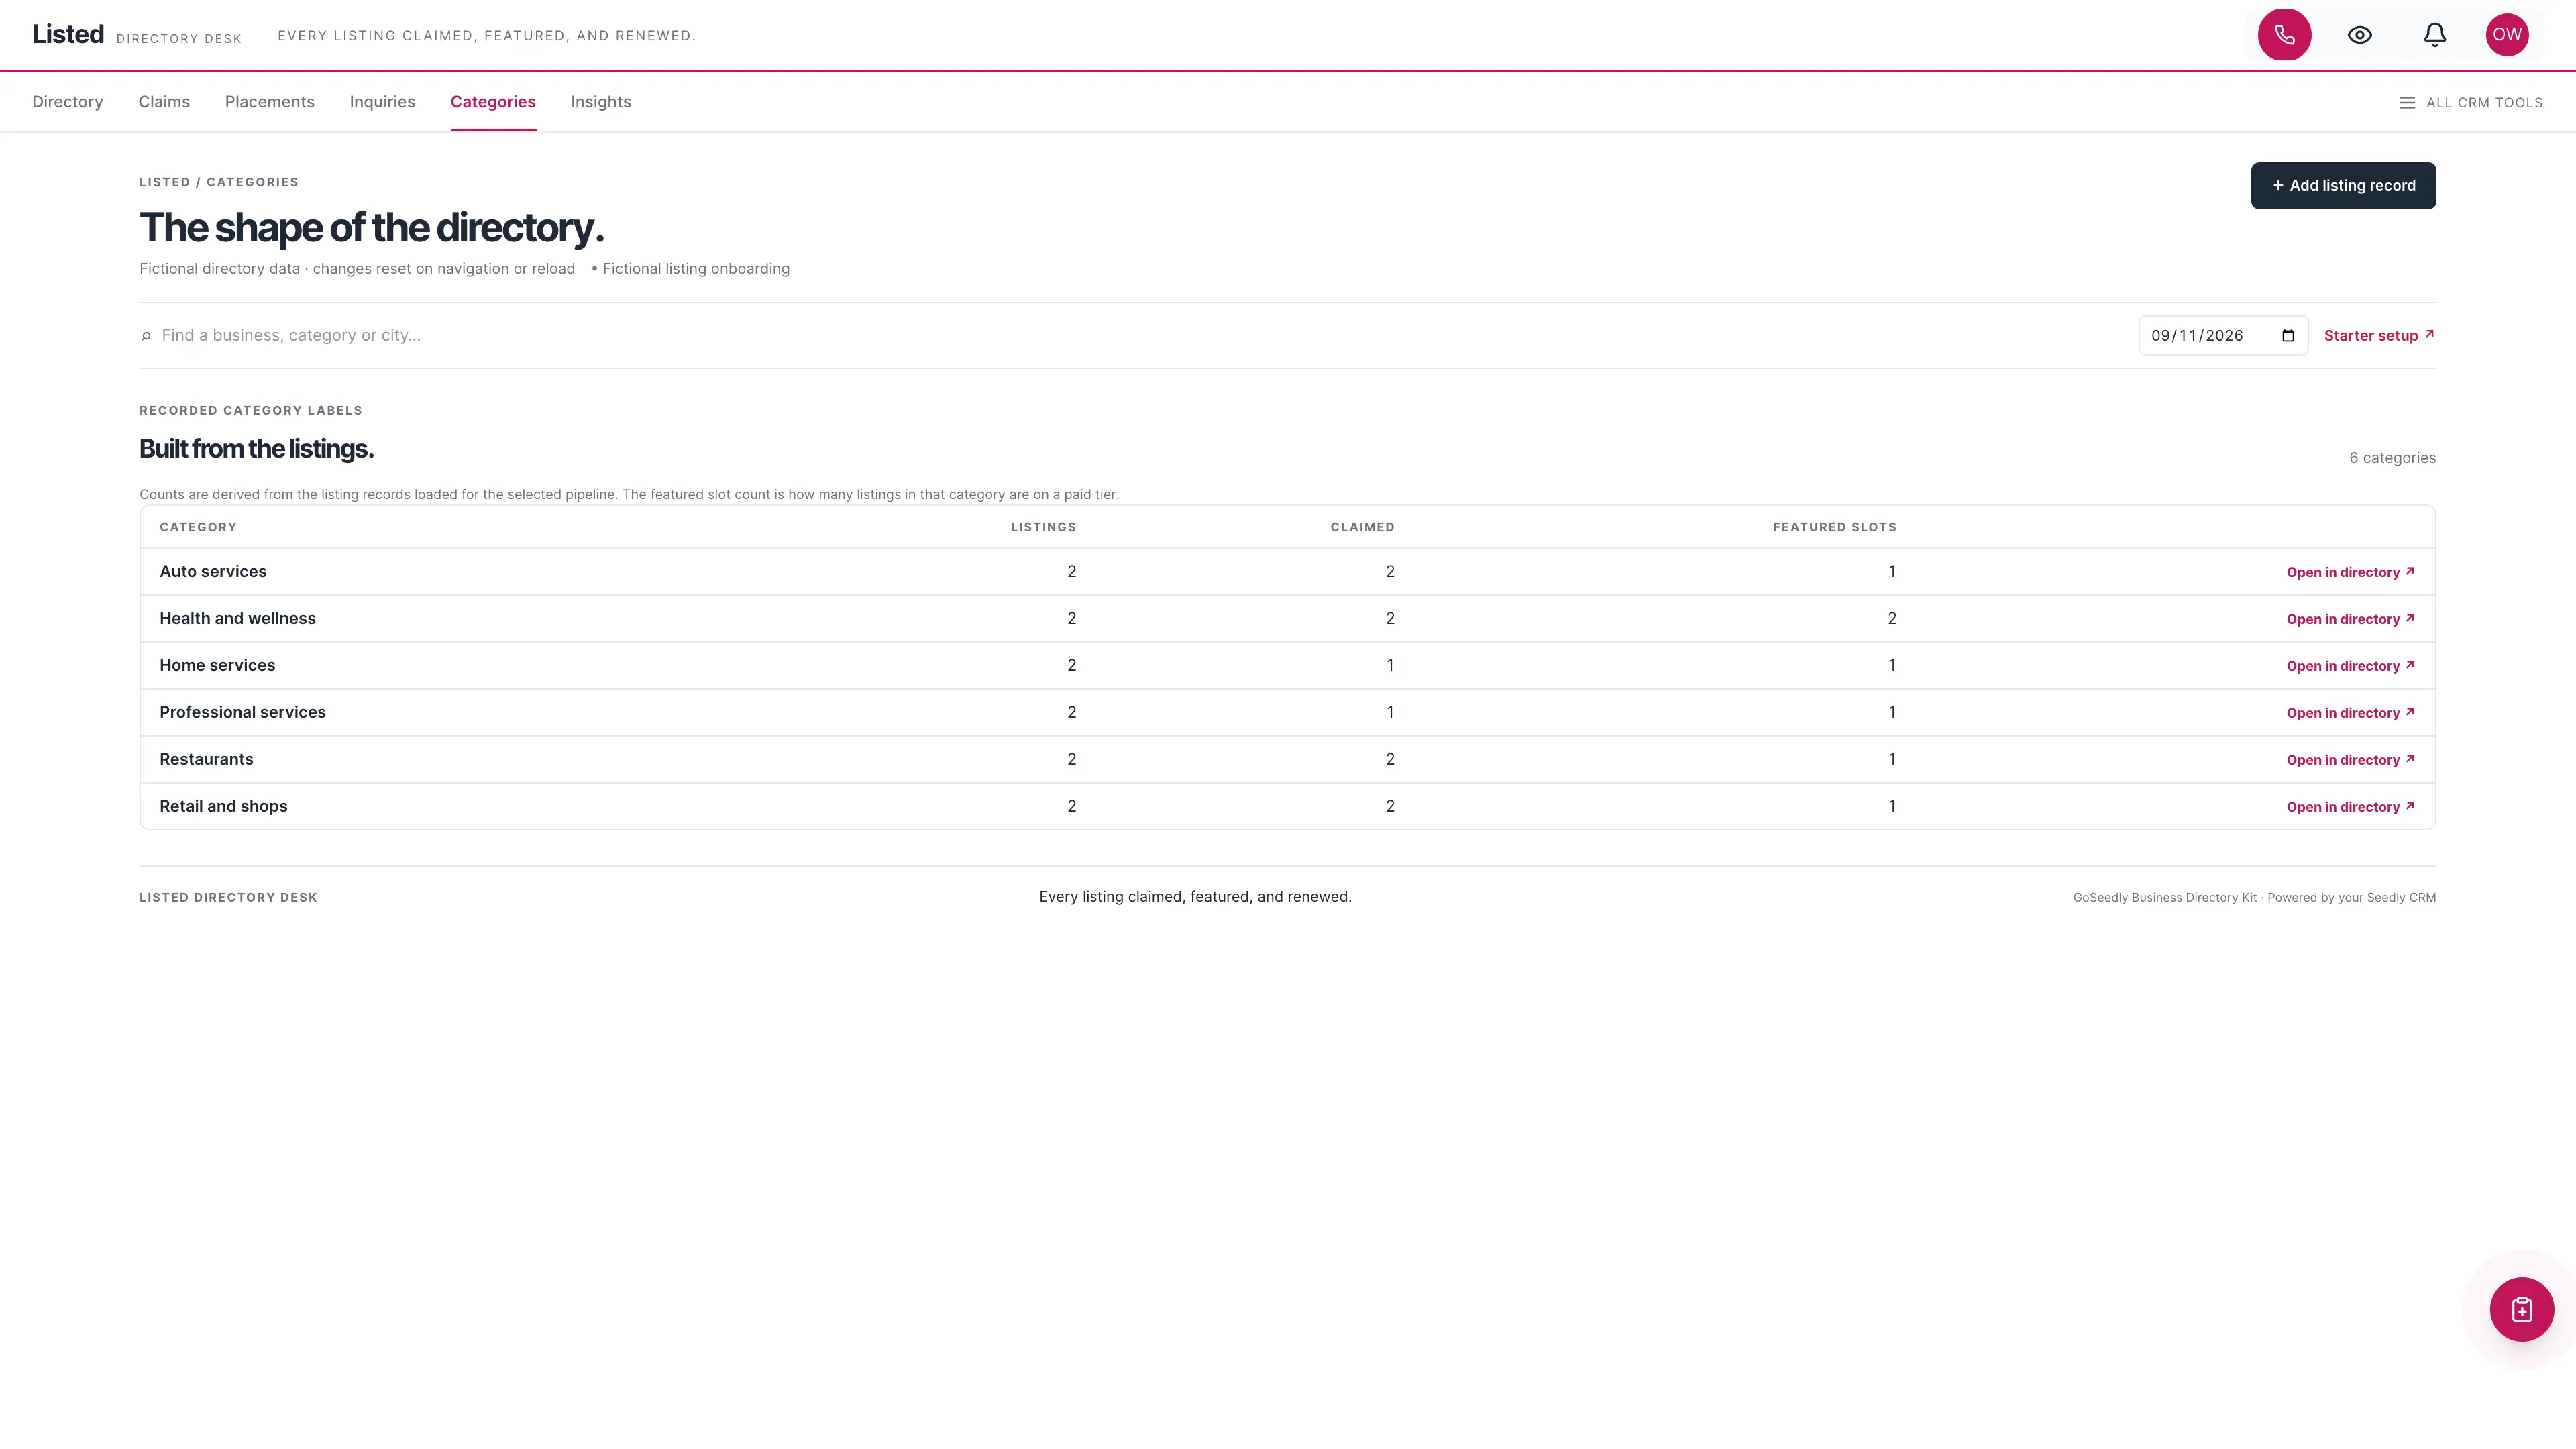Viewport: 2576px width, 1449px height.
Task: Open the notifications bell
Action: 2434,35
